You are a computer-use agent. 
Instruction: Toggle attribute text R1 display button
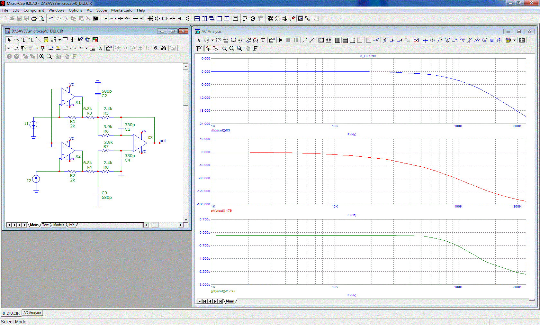tap(16, 48)
